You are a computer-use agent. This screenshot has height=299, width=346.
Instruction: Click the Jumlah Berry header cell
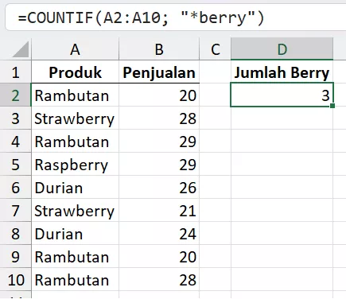(282, 72)
